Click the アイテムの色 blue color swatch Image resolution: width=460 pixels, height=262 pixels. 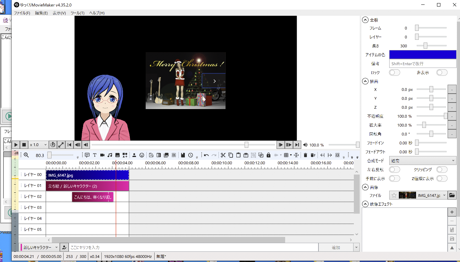(423, 55)
